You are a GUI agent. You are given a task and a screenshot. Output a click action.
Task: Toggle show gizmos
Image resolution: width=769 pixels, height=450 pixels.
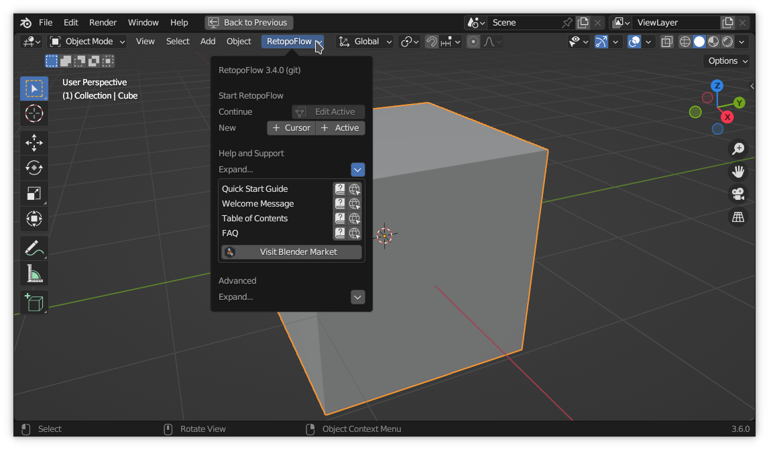tap(601, 42)
